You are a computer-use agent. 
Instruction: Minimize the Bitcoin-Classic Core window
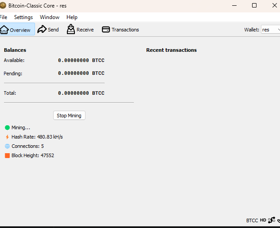[x=234, y=5]
